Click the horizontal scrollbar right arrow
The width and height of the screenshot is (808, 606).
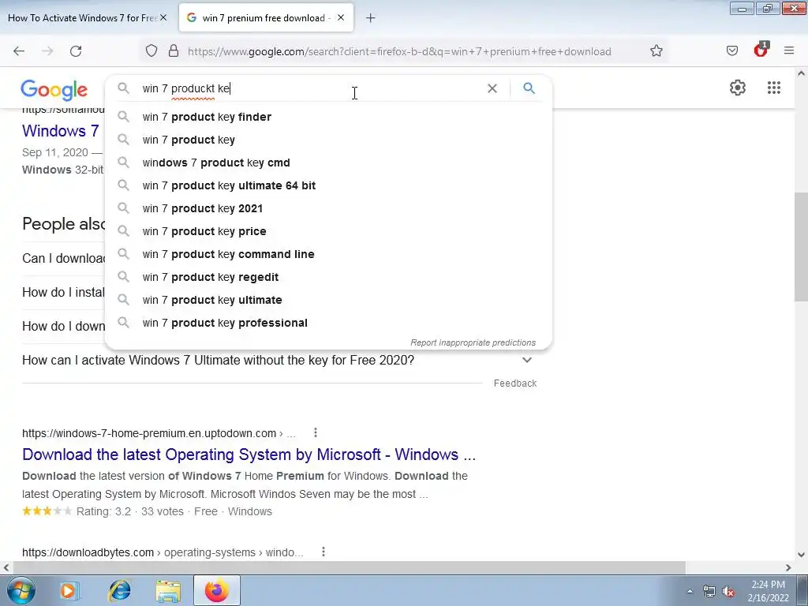click(x=788, y=567)
